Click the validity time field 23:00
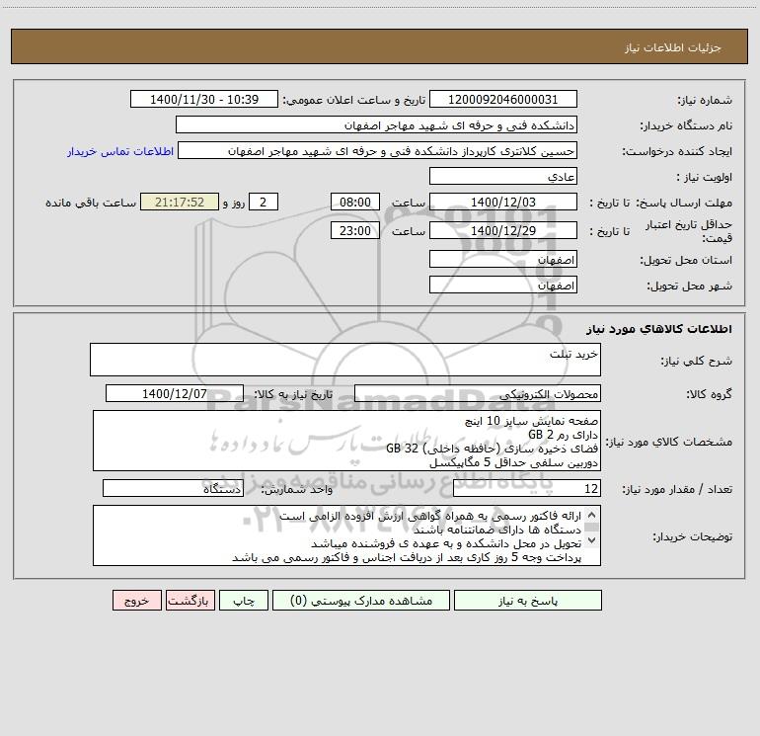The height and width of the screenshot is (736, 760). (354, 230)
